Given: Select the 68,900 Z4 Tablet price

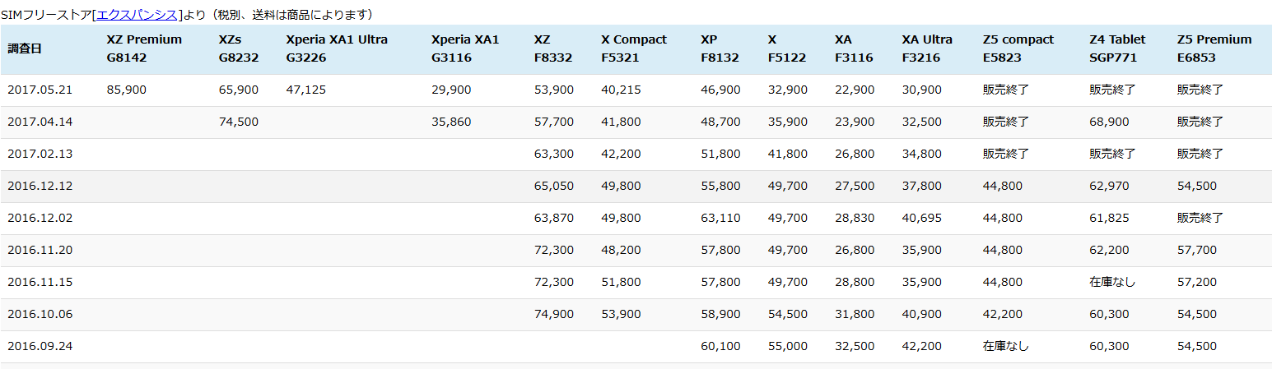Looking at the screenshot, I should [1108, 122].
